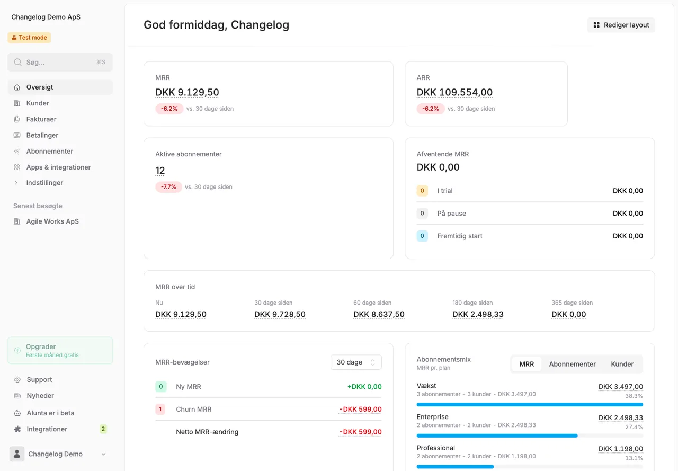Click the Churn MRR amount -DKK 599,00

(360, 410)
